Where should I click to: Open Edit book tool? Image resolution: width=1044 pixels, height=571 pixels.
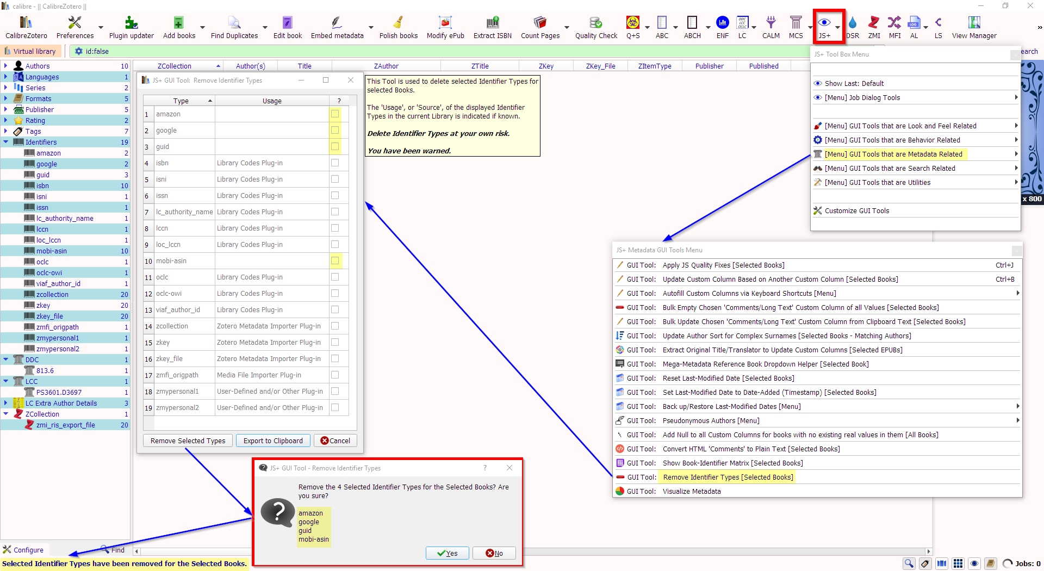click(288, 27)
